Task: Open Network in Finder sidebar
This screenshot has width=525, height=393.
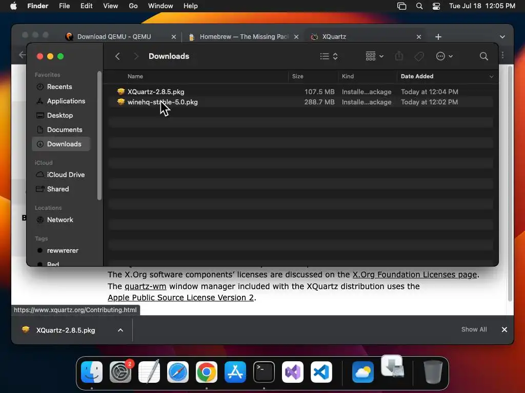Action: coord(61,220)
